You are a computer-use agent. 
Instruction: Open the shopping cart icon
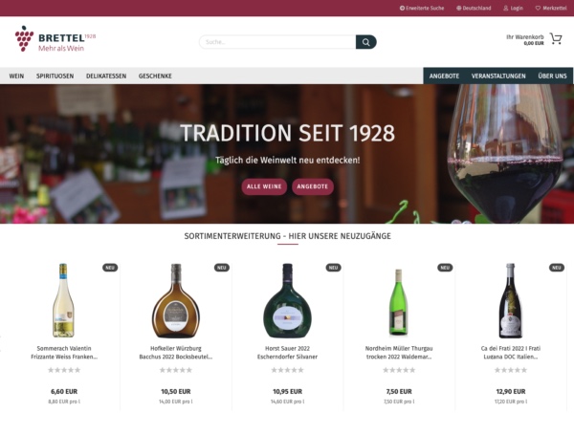click(556, 39)
